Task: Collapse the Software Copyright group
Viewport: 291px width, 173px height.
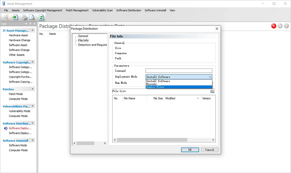Action: 33,62
